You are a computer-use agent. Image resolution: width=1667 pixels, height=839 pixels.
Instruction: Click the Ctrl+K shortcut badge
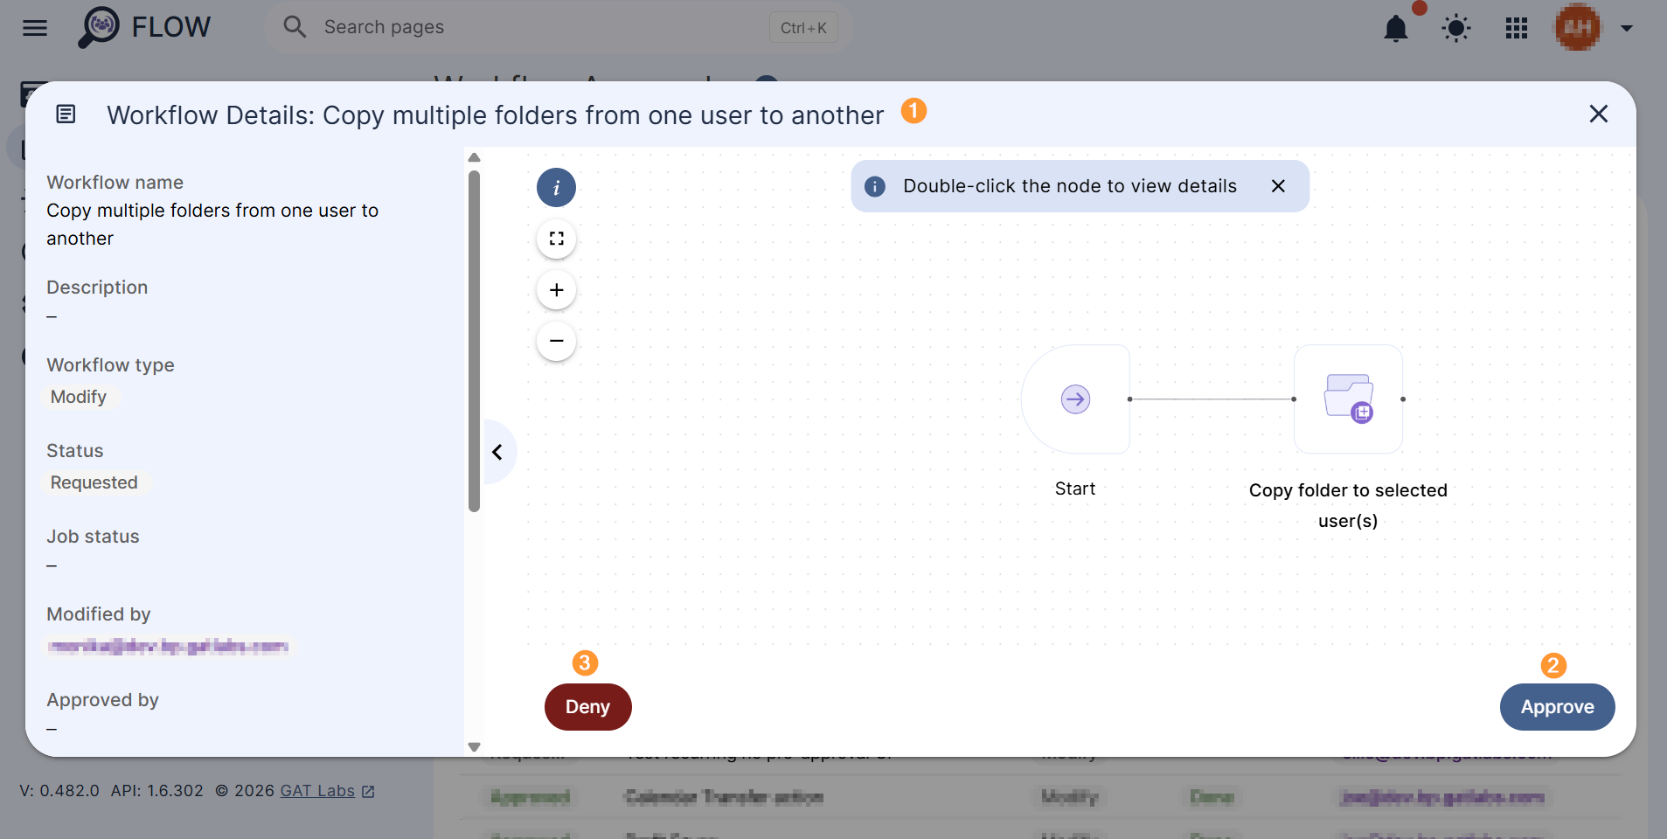point(803,28)
